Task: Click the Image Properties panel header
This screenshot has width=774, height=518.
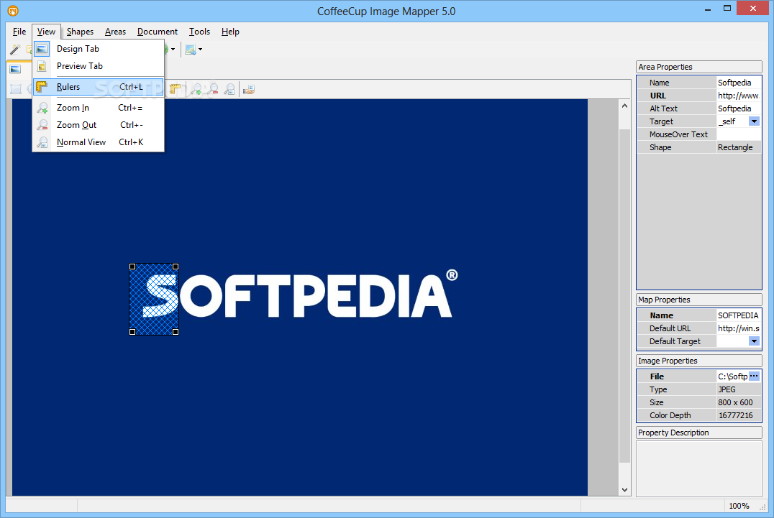Action: tap(699, 361)
